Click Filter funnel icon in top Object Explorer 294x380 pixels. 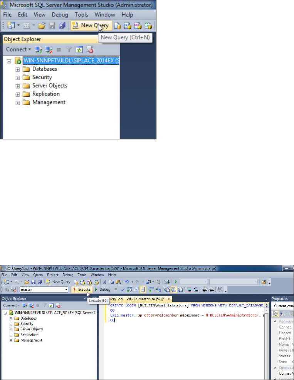(x=69, y=50)
